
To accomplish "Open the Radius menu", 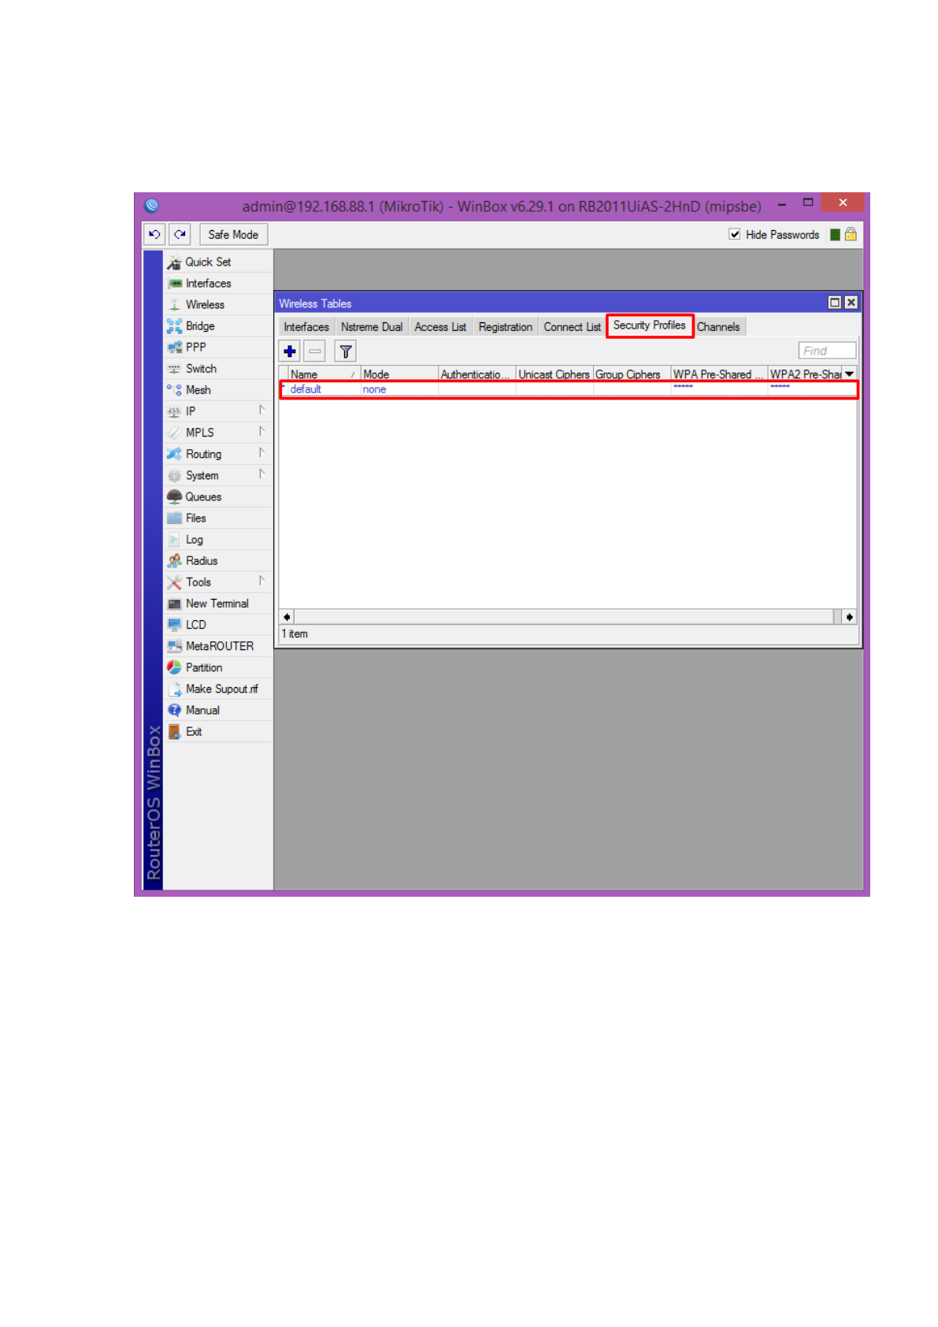I will point(217,561).
